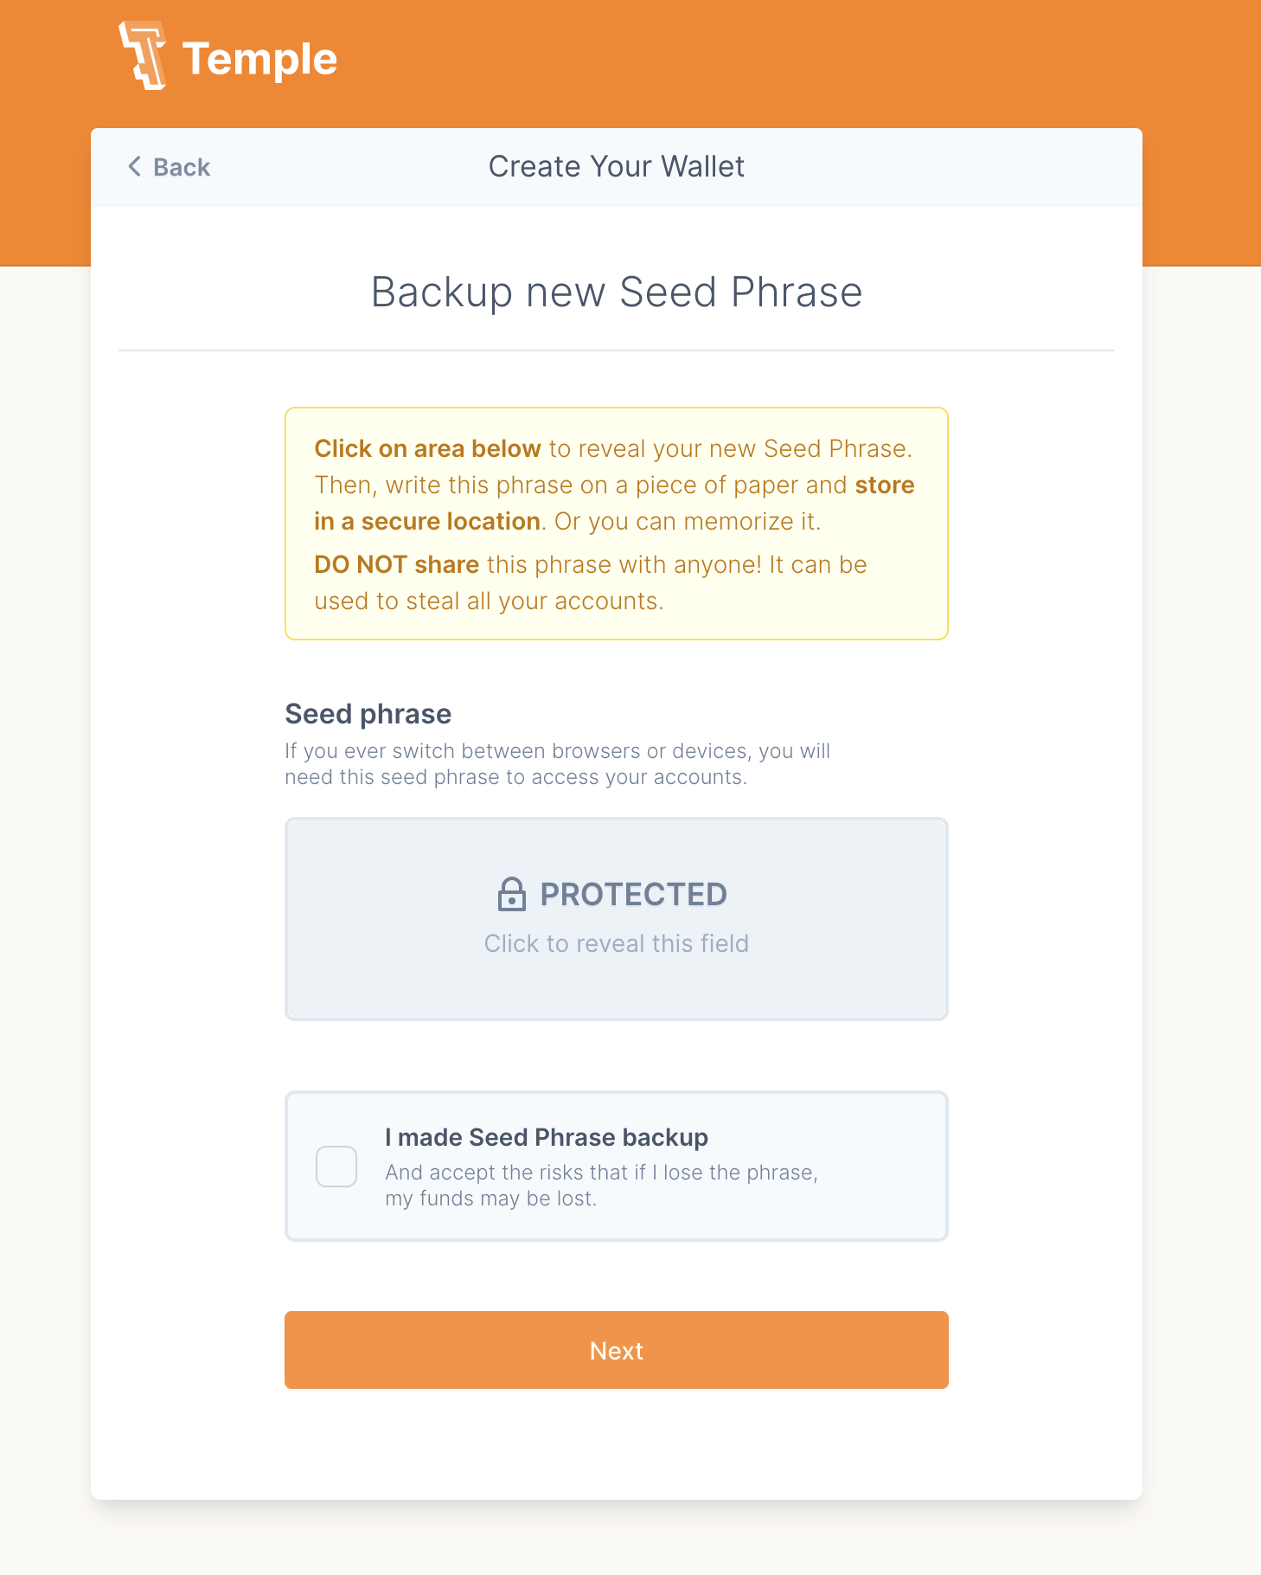Click the "Click on area below" instruction text
This screenshot has height=1575, width=1261.
point(427,448)
